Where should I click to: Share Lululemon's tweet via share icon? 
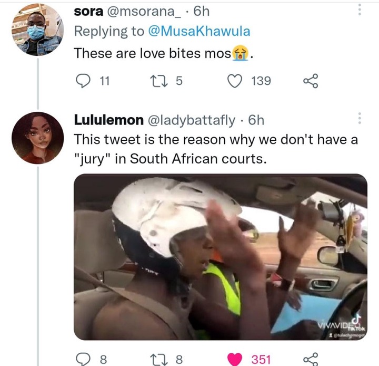[x=311, y=359]
